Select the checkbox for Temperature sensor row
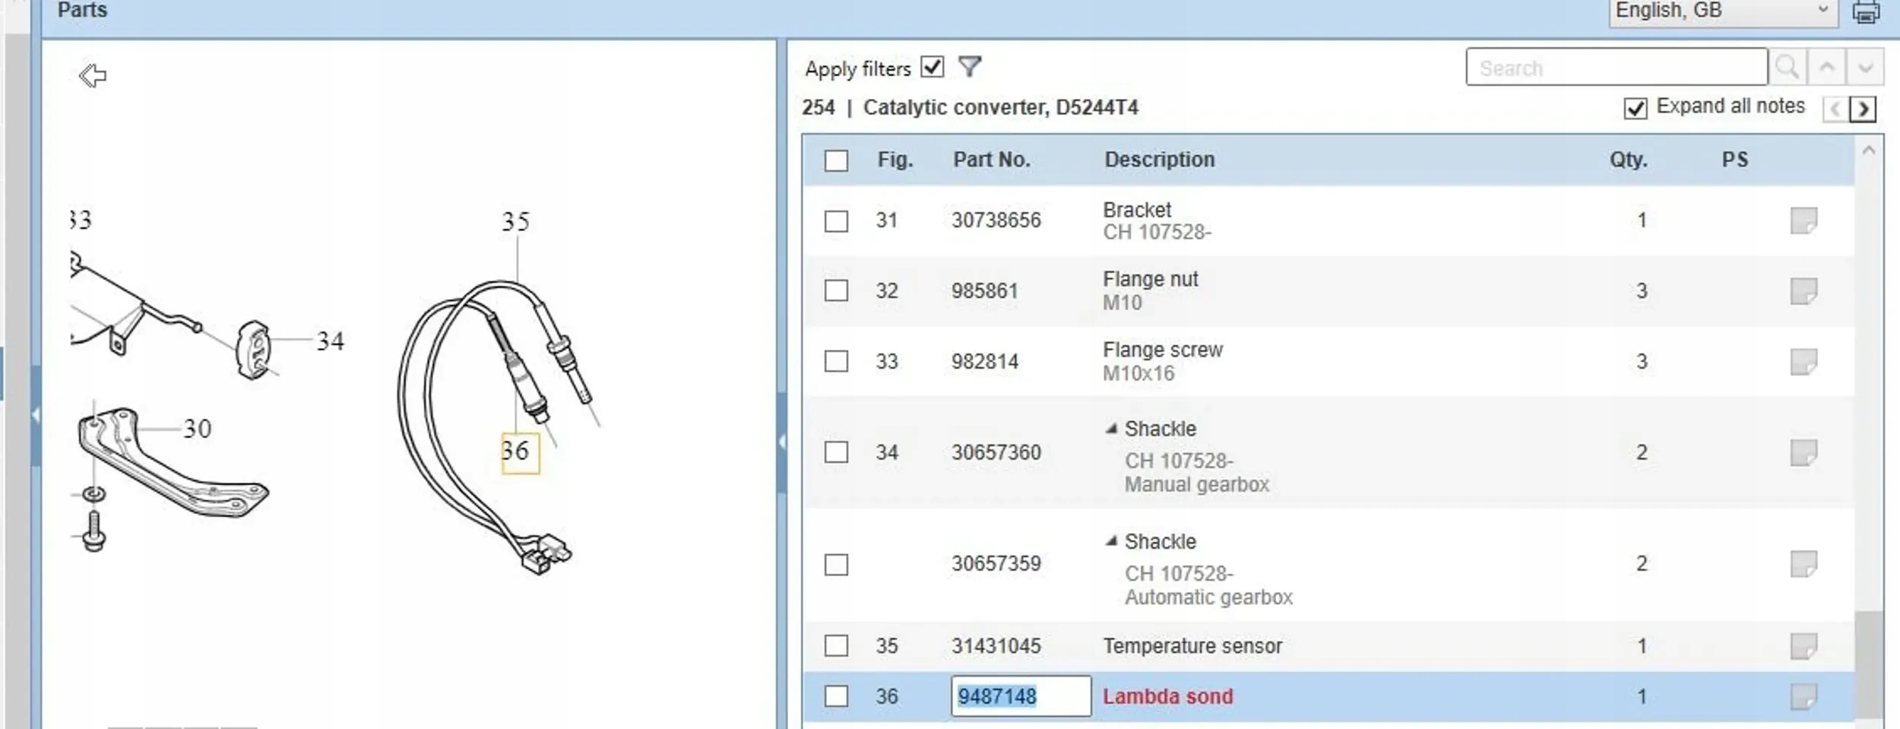The width and height of the screenshot is (1900, 729). (x=836, y=645)
